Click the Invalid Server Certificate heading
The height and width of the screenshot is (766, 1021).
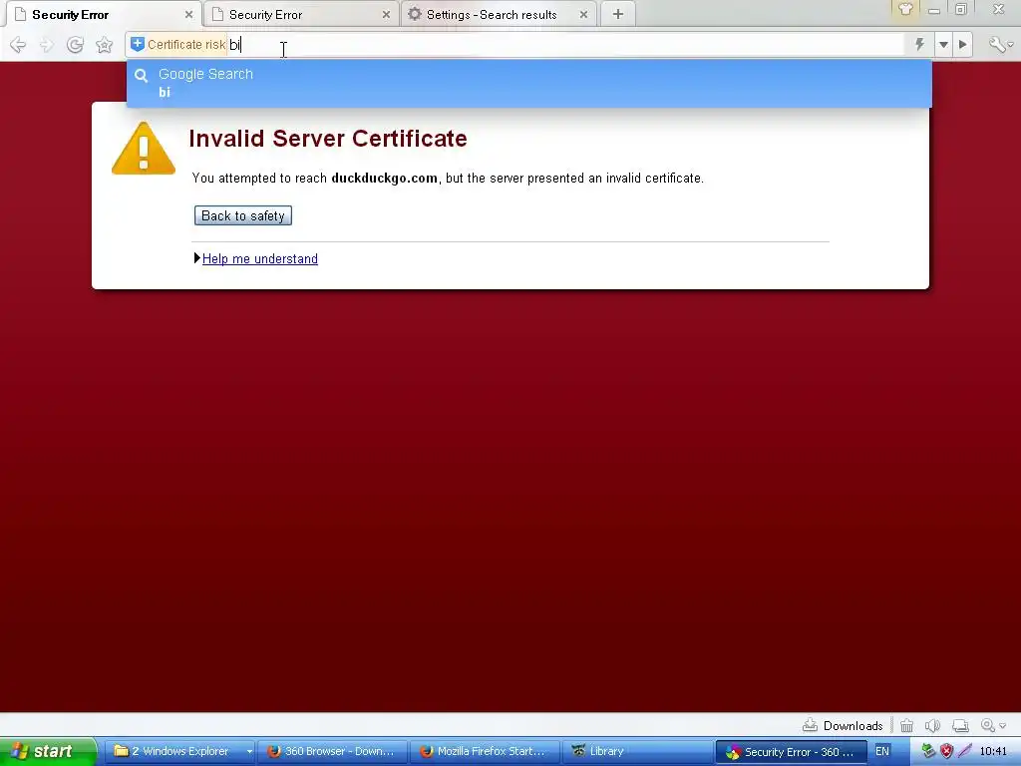[x=328, y=138]
